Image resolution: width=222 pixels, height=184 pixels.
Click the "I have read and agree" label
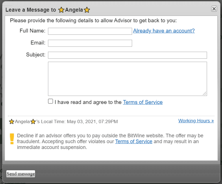pyautogui.click(x=88, y=102)
